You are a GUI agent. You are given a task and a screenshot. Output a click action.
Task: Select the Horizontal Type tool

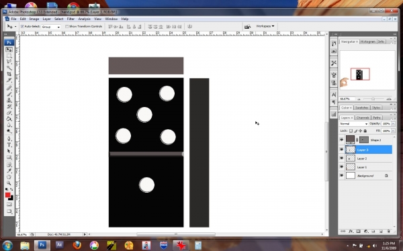pyautogui.click(x=9, y=145)
